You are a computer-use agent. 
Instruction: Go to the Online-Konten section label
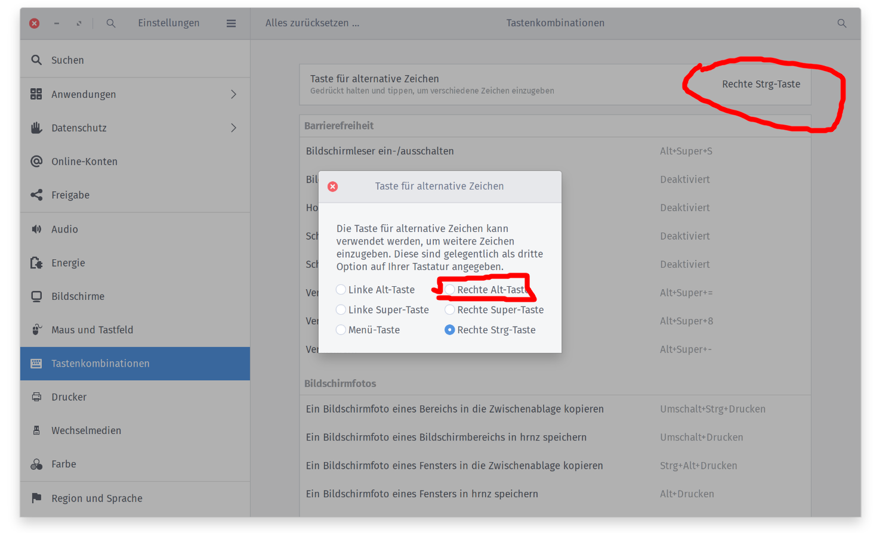point(84,162)
